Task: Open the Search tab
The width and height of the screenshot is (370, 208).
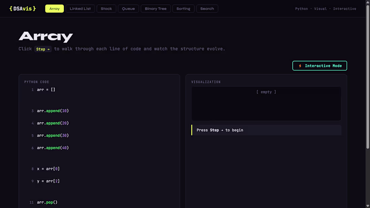Action: click(207, 8)
